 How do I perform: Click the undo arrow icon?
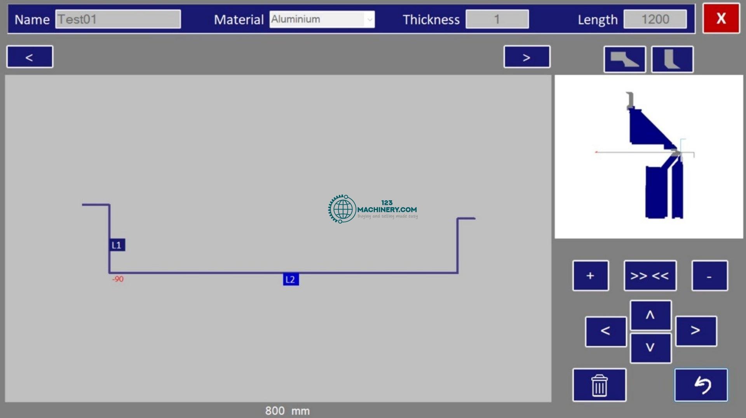[701, 385]
